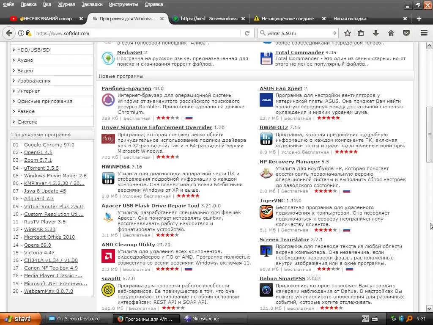Click the TigerVNC tiger icon
The width and height of the screenshot is (433, 325).
coord(266,212)
